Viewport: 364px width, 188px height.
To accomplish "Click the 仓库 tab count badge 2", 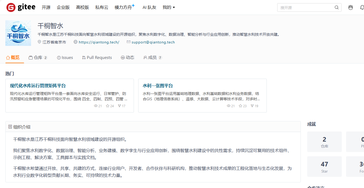I will [45, 58].
